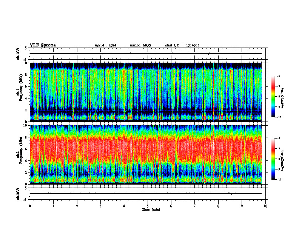Click the ch.1 spectrogram color scale bar
This screenshot has width=299, height=231.
click(x=273, y=97)
